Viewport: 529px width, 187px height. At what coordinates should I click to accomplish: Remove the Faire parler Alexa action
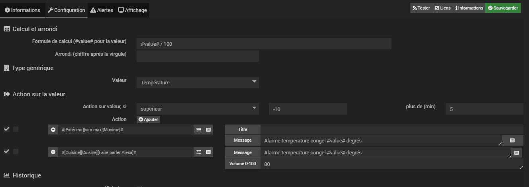pyautogui.click(x=53, y=152)
